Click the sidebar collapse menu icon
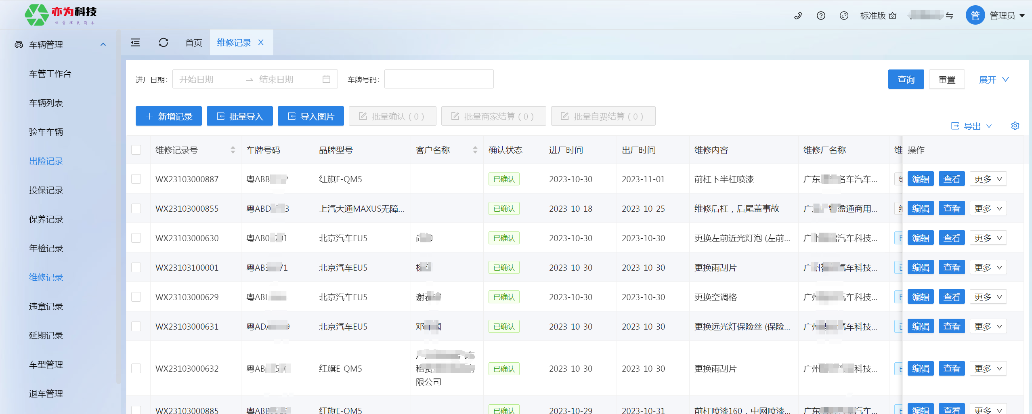1032x414 pixels. pos(135,42)
